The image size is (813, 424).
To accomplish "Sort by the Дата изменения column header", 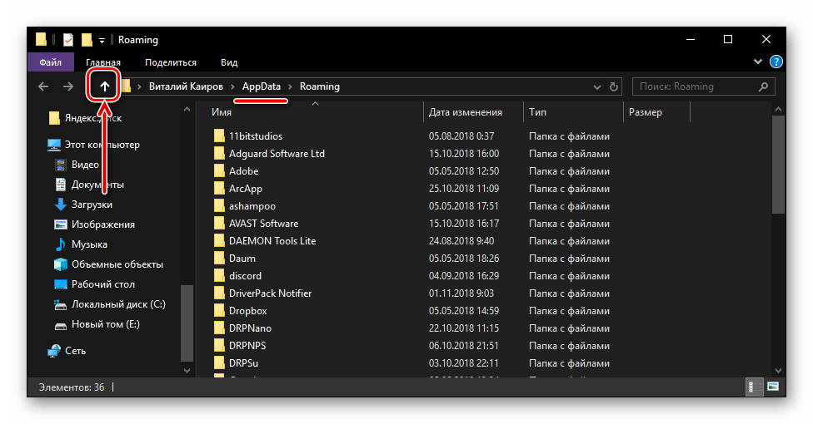I will click(x=465, y=112).
